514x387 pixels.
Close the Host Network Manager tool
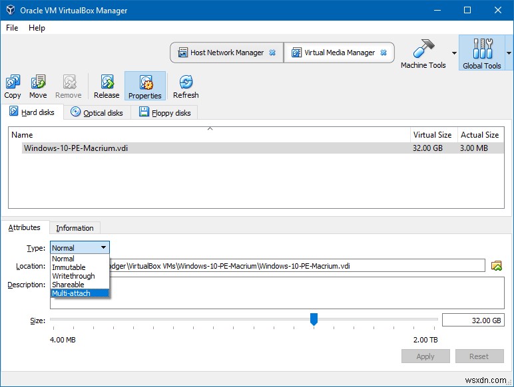tap(272, 53)
